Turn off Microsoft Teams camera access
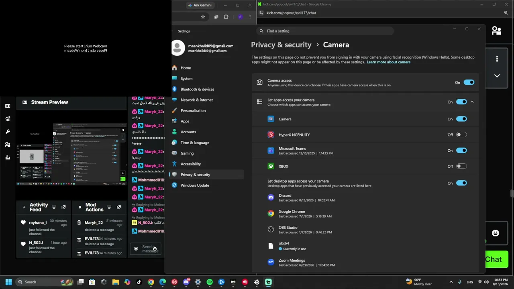 pos(461,151)
